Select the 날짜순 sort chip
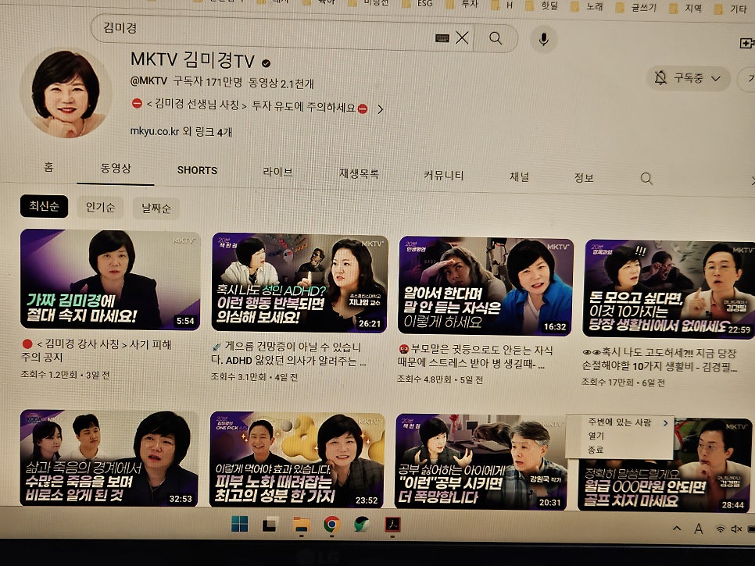 pyautogui.click(x=156, y=208)
